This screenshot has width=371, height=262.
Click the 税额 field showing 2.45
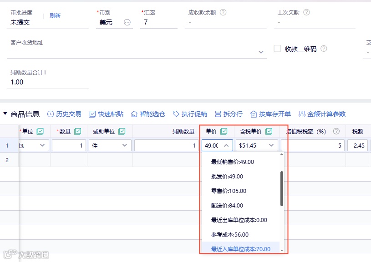(358, 145)
